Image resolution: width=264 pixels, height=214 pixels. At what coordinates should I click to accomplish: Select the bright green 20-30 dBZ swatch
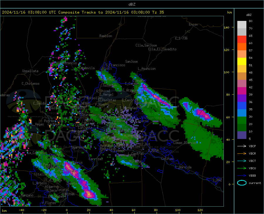pyautogui.click(x=242, y=120)
